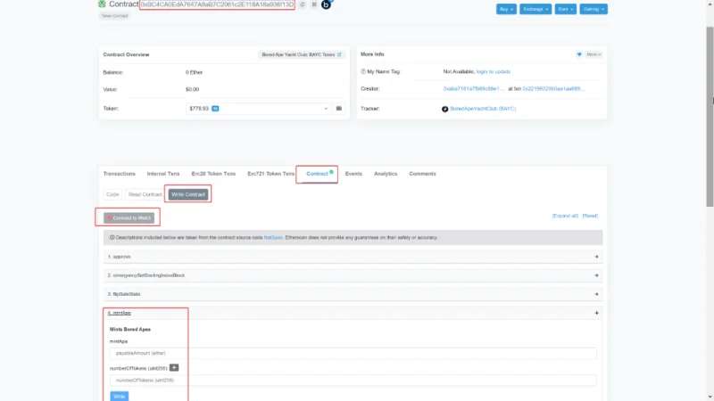Expand the 2. emergencySetStartingIndexBlock row
Screen dimensions: 714x401
pos(353,275)
